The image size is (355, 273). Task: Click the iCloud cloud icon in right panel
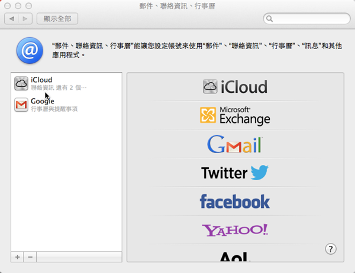(x=210, y=86)
